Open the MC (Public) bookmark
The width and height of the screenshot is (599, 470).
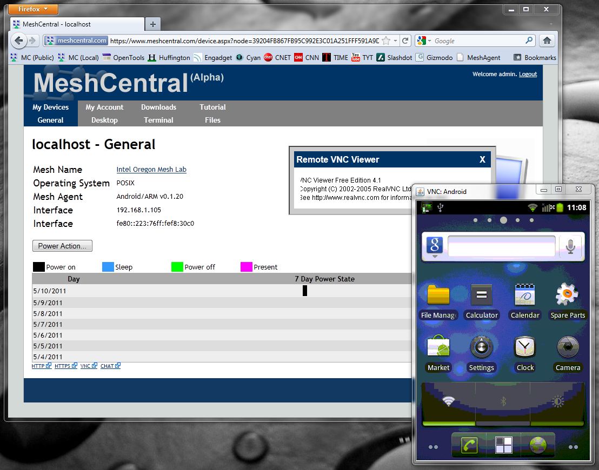pyautogui.click(x=32, y=58)
